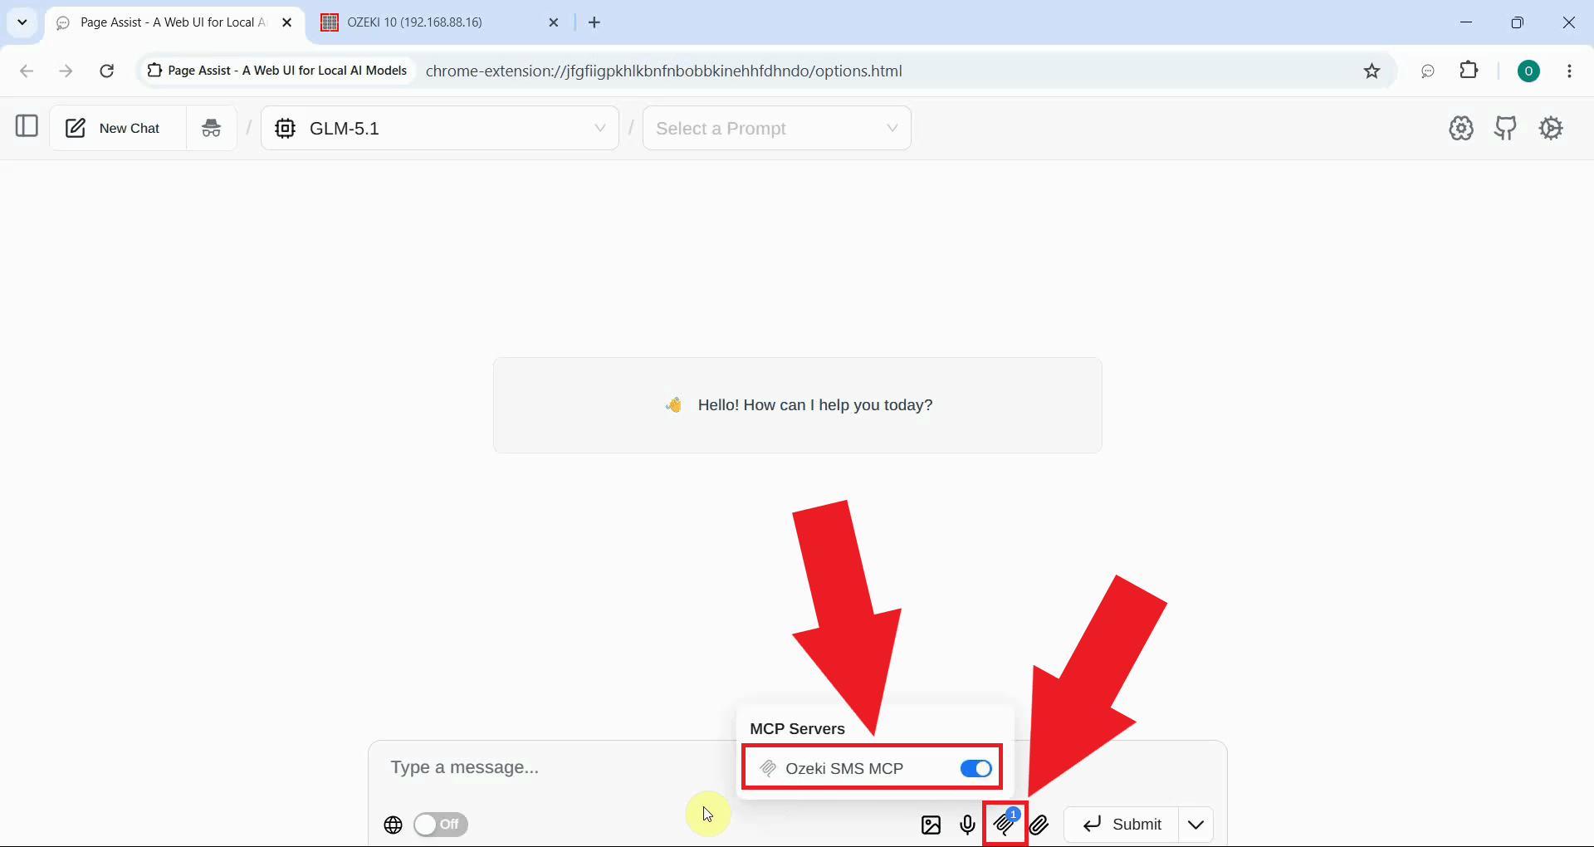Click the Page Assist extension toolbar icon
Viewport: 1594px width, 847px height.
pyautogui.click(x=1427, y=71)
